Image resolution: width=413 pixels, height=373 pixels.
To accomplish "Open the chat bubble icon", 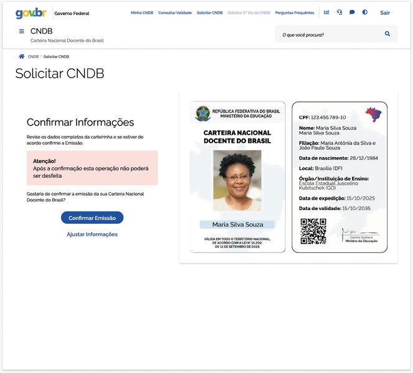I will click(352, 12).
